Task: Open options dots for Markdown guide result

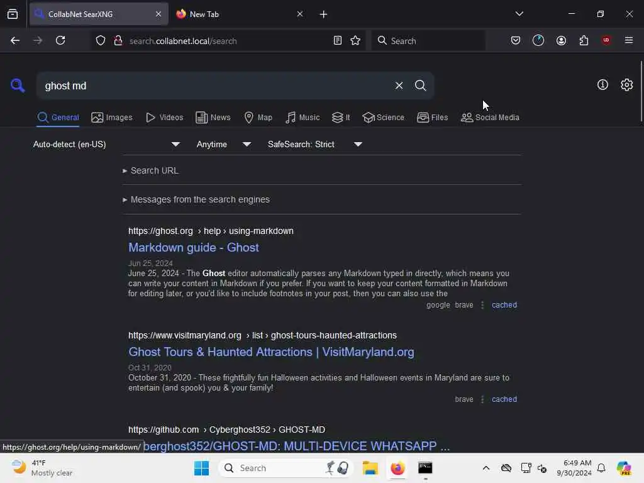Action: [482, 305]
